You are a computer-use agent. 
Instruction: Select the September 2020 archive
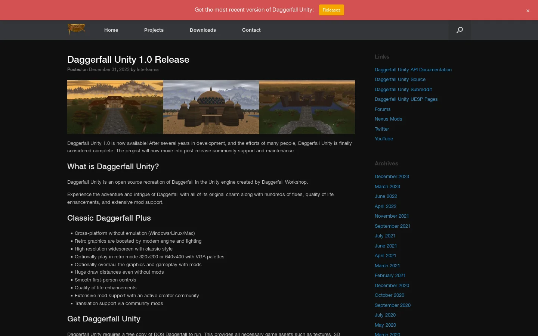tap(393, 305)
